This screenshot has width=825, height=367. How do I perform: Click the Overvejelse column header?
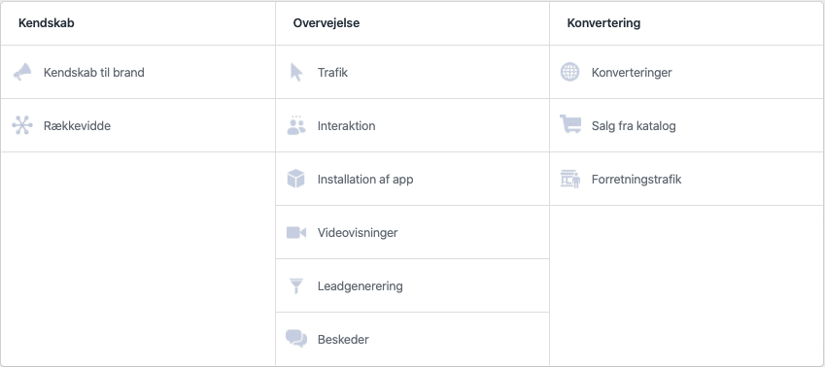point(327,23)
